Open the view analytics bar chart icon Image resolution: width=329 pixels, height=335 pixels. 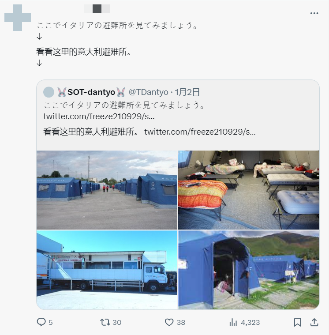tap(233, 322)
